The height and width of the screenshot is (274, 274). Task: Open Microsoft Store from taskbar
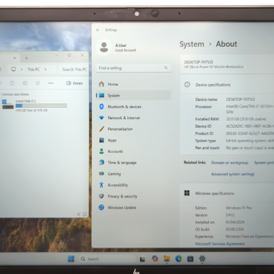point(190,259)
